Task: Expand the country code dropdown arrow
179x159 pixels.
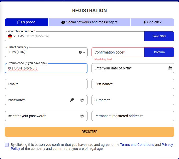Action: click(x=14, y=36)
